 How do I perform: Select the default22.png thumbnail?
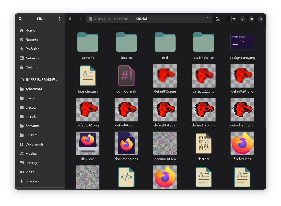203,76
